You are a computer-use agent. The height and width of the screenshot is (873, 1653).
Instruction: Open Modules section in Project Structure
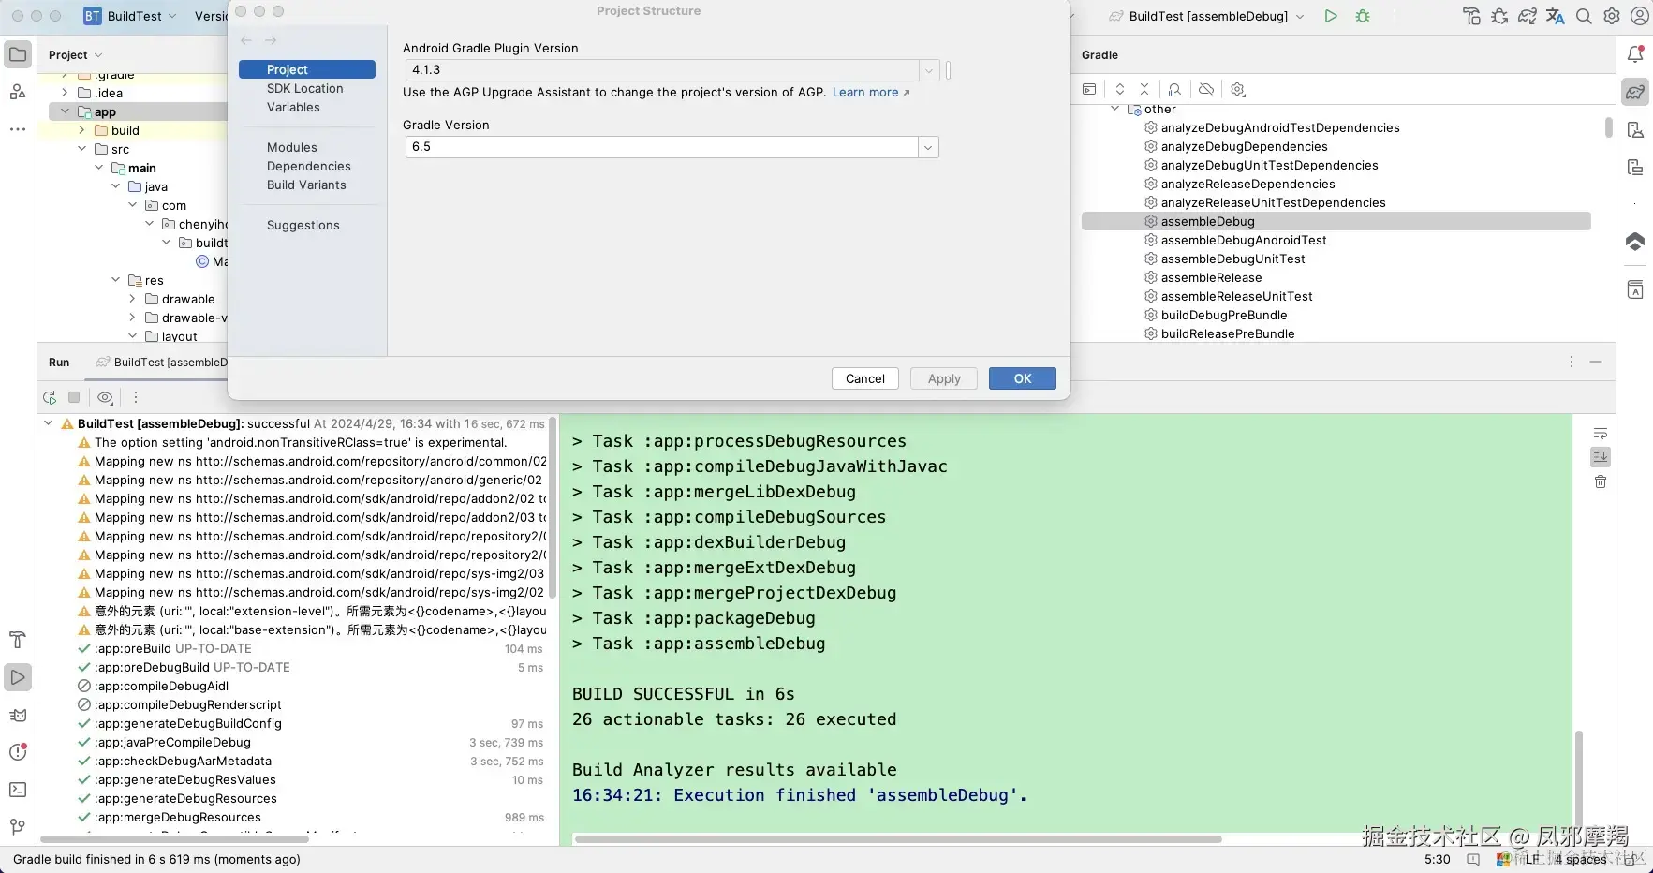click(x=292, y=147)
